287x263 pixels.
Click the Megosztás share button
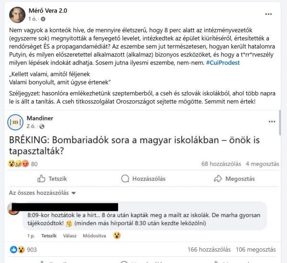[x=234, y=179]
